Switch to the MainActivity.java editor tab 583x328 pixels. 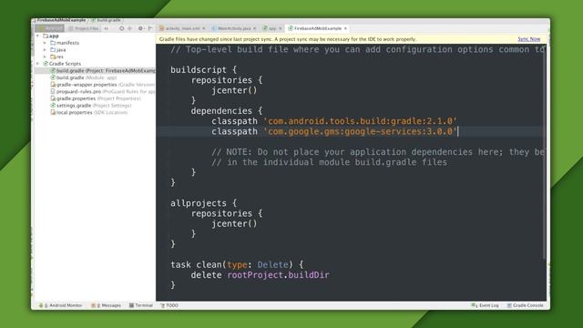pos(233,28)
